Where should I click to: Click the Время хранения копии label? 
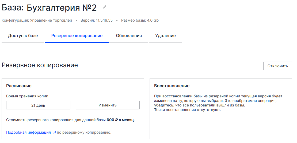[x=27, y=96]
